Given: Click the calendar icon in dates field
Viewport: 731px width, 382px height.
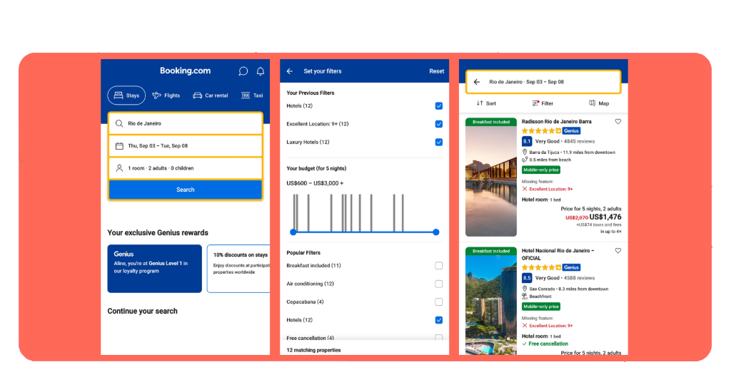Looking at the screenshot, I should (x=119, y=145).
